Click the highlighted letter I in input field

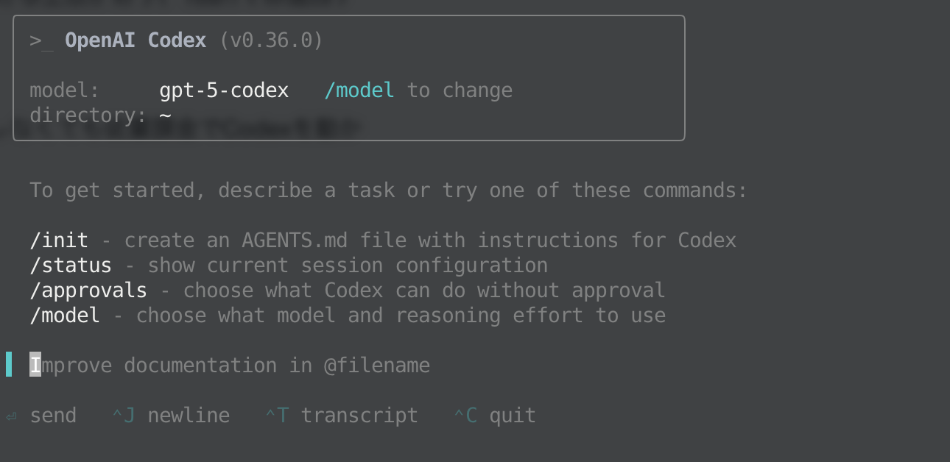tap(34, 365)
